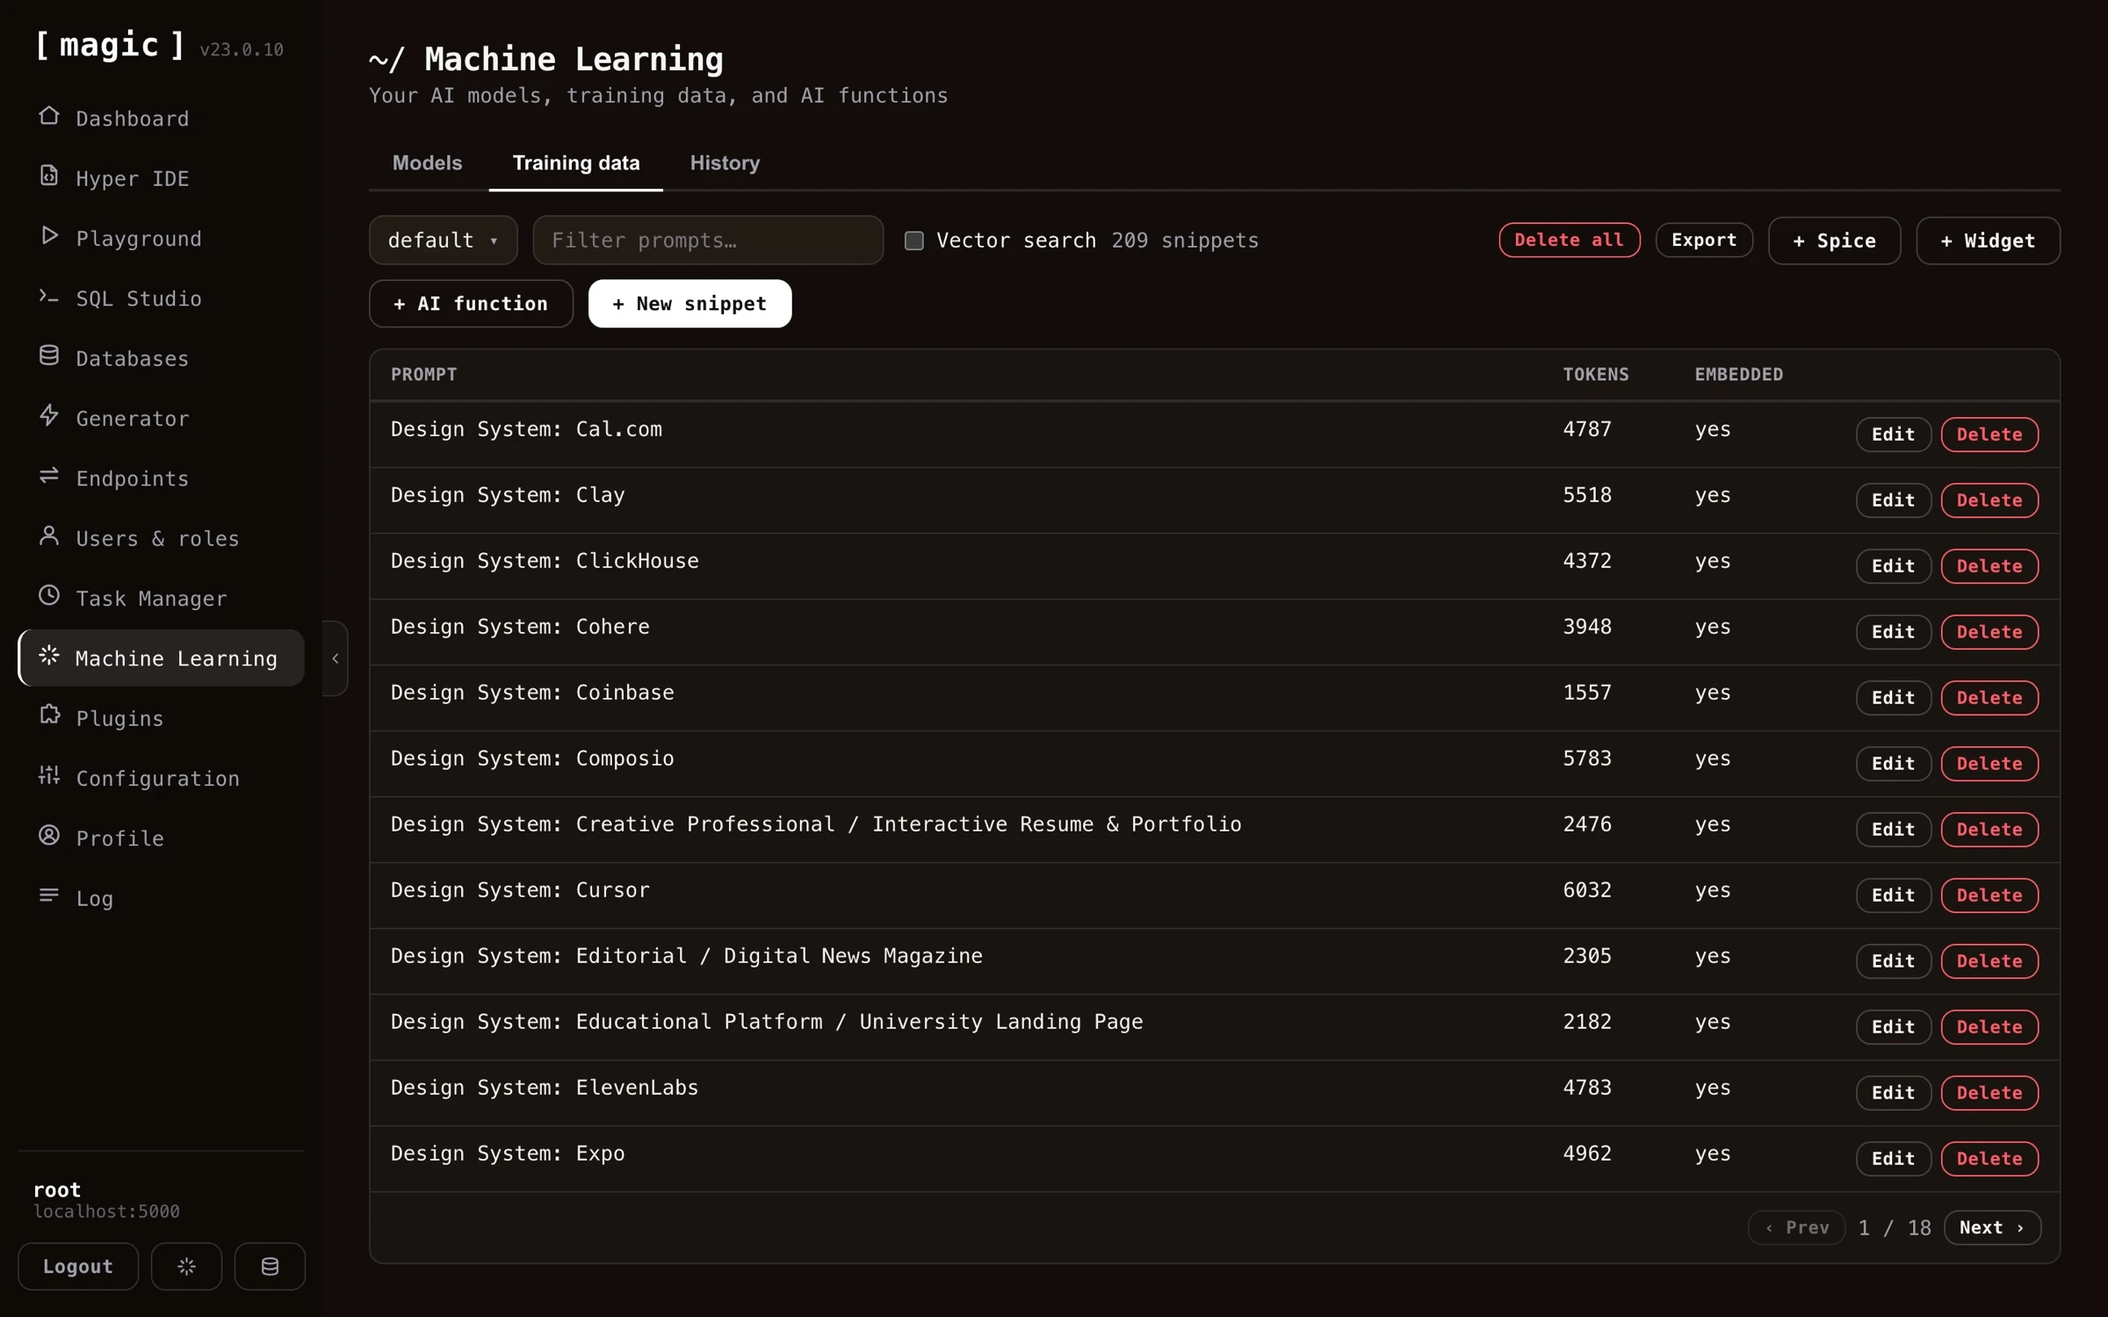2108x1317 pixels.
Task: Click the SQL Studio terminal icon
Action: point(49,296)
